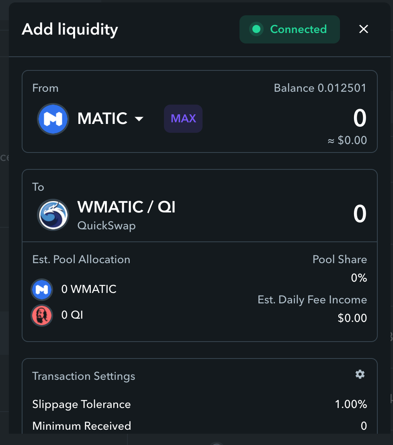Click the MATIC token logo
The image size is (393, 445).
pos(53,119)
